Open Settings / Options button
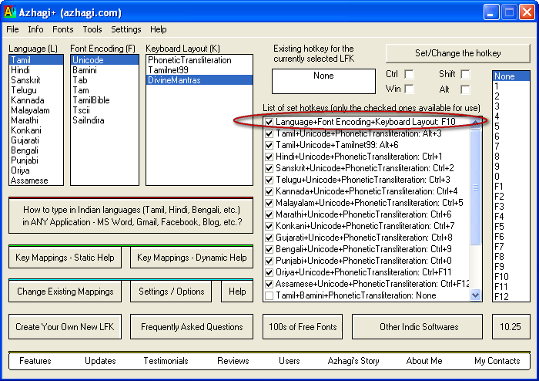The height and width of the screenshot is (381, 539). click(x=171, y=292)
